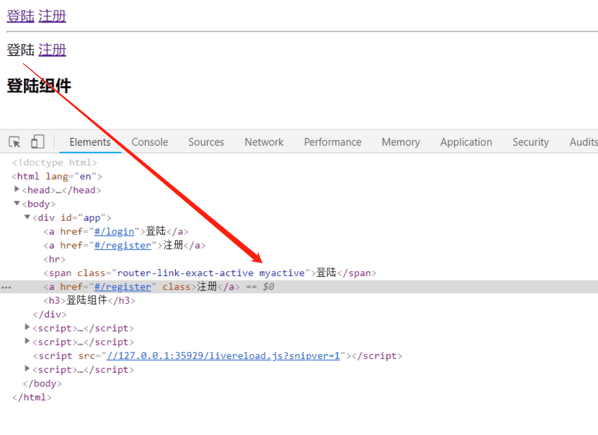Click the top 注册 page link
Viewport: 598px width, 435px height.
pyautogui.click(x=52, y=16)
